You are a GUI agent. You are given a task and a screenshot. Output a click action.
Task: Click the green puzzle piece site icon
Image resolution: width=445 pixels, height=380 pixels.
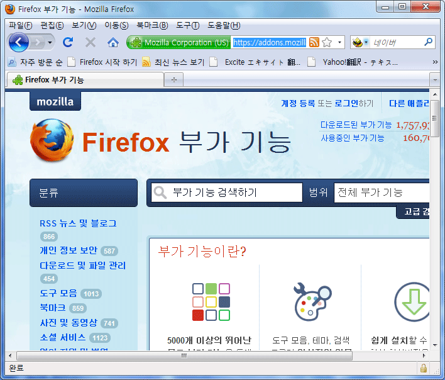coord(136,43)
